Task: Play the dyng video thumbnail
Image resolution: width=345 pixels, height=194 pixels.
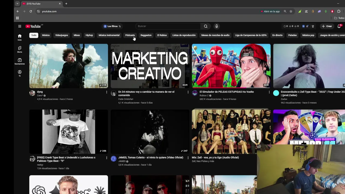Action: [x=69, y=66]
